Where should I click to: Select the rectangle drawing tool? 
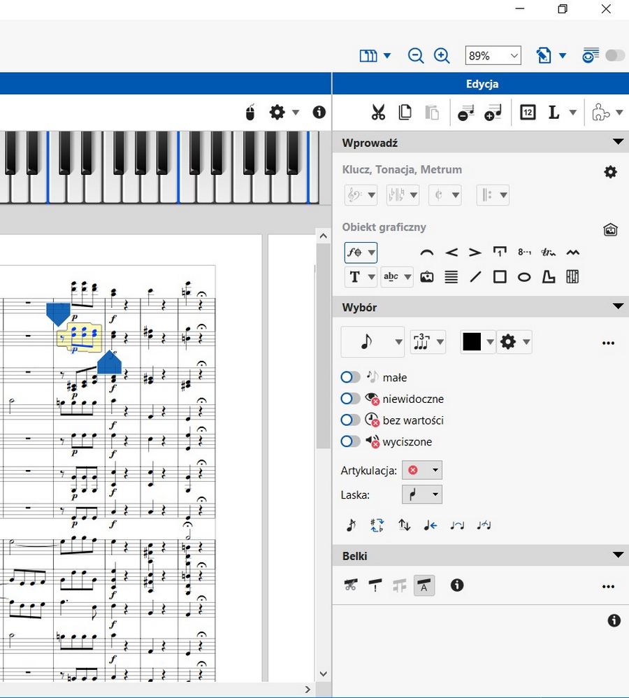[x=500, y=277]
